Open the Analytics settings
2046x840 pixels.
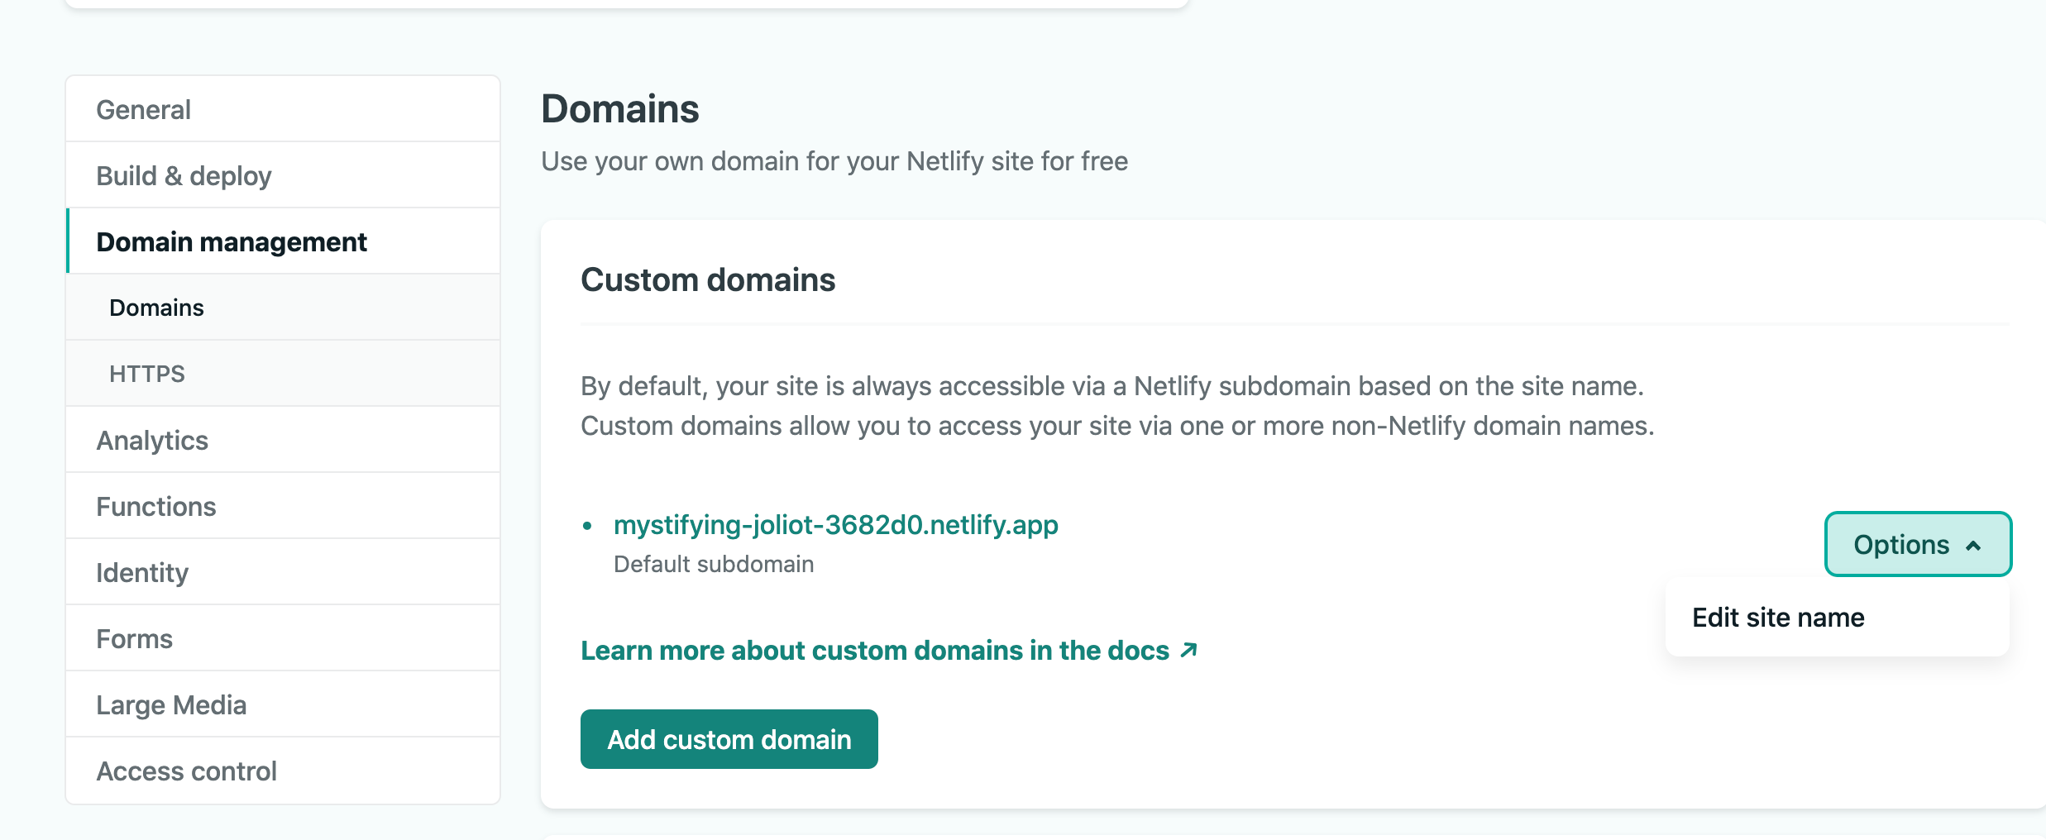pyautogui.click(x=152, y=441)
